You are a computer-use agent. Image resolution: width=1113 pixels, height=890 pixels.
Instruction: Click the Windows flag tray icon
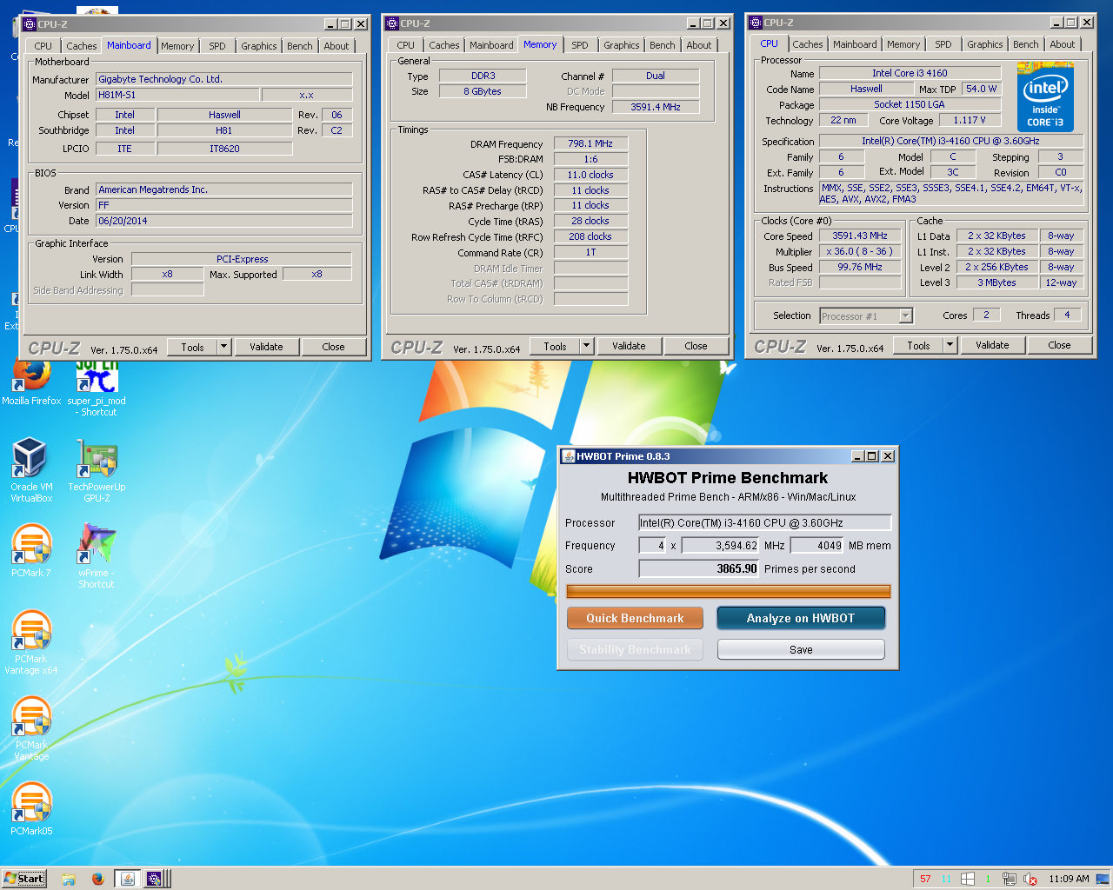(967, 879)
